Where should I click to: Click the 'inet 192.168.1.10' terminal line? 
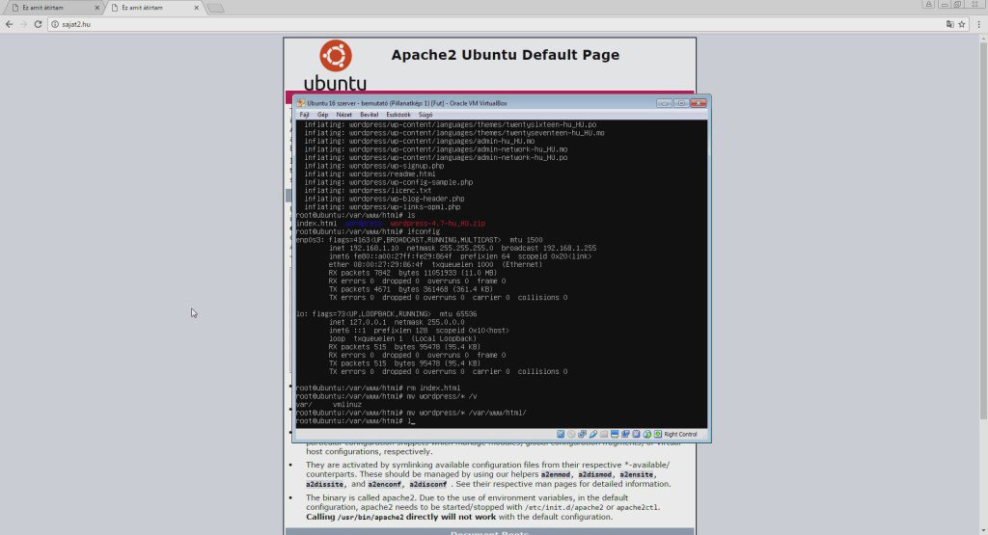click(x=462, y=248)
